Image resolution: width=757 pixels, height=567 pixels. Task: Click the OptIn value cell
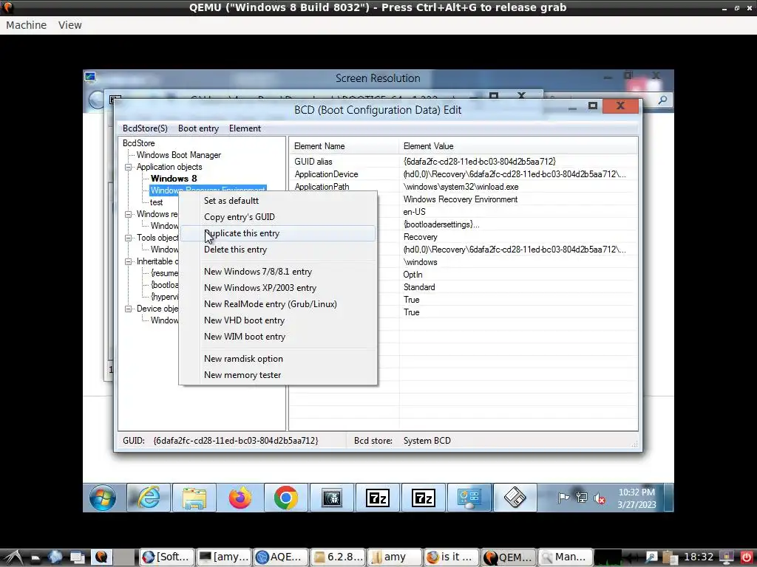tap(413, 275)
